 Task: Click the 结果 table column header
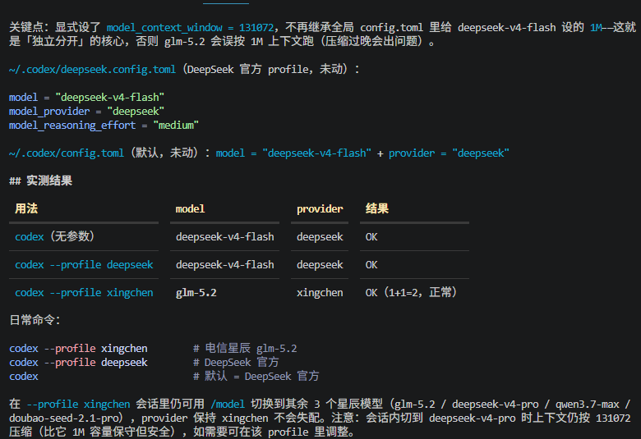coord(377,208)
